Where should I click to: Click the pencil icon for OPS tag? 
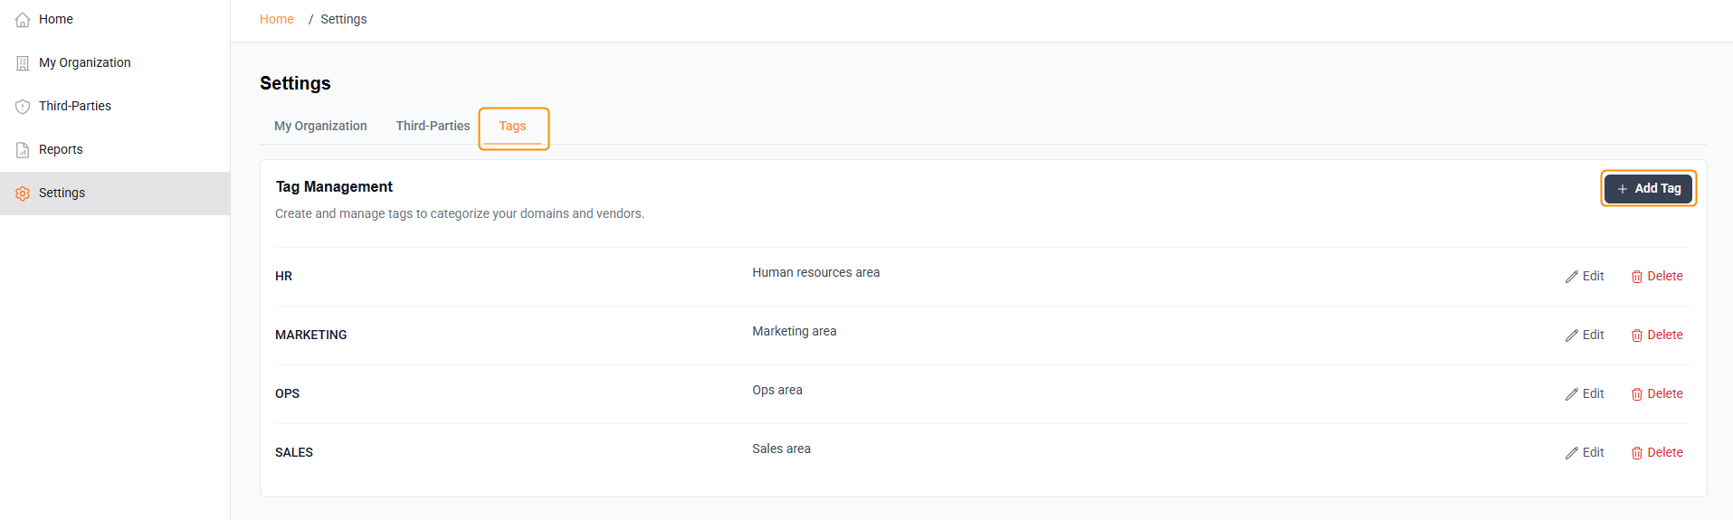pyautogui.click(x=1572, y=394)
